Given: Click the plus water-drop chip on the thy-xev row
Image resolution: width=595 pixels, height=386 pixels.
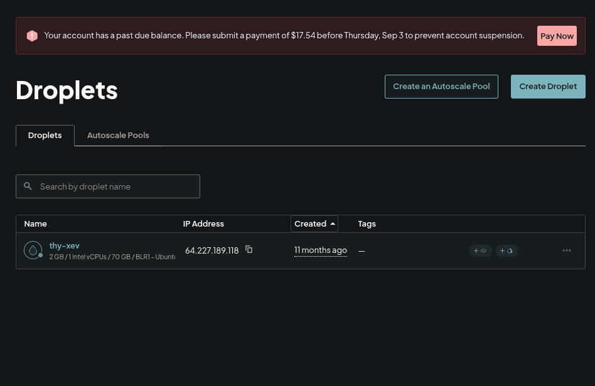Looking at the screenshot, I should 507,250.
